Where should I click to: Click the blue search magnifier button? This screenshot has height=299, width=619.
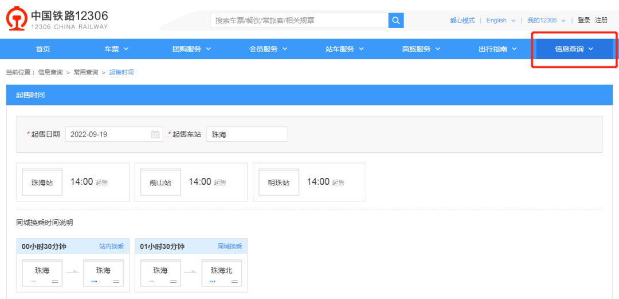point(396,21)
